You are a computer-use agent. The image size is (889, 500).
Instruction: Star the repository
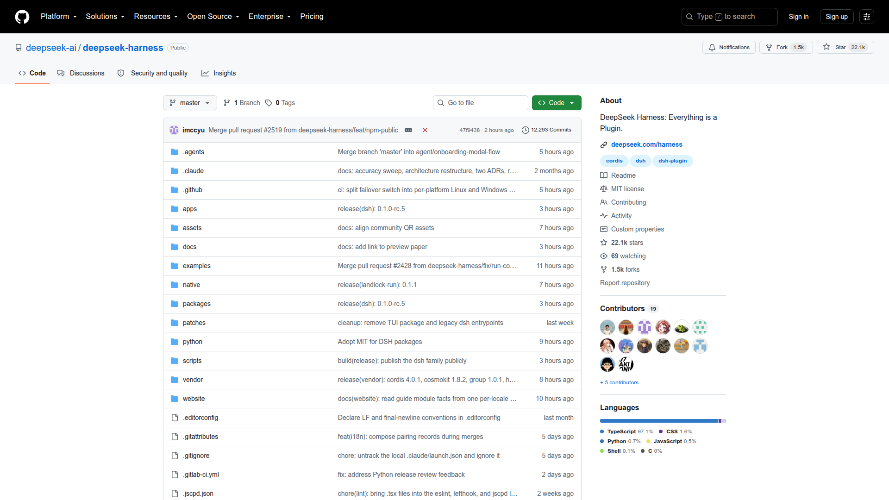click(x=845, y=47)
